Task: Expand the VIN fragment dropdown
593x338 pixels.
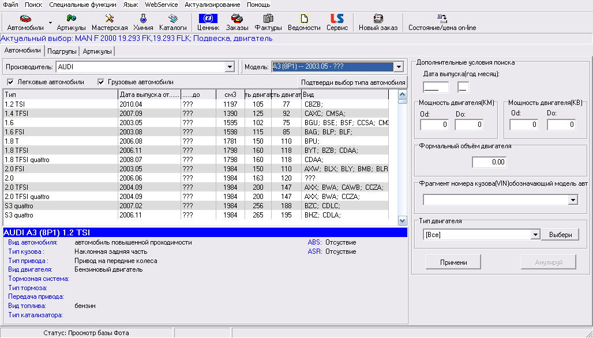Action: click(573, 200)
